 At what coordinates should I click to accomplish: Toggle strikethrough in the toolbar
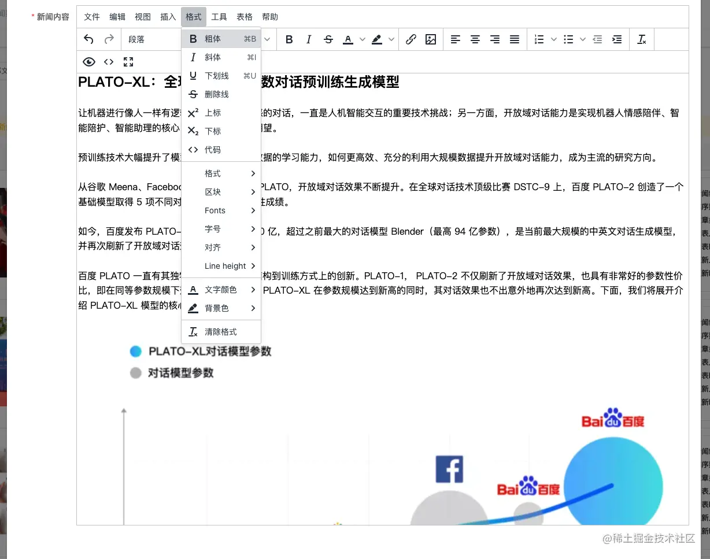point(328,39)
